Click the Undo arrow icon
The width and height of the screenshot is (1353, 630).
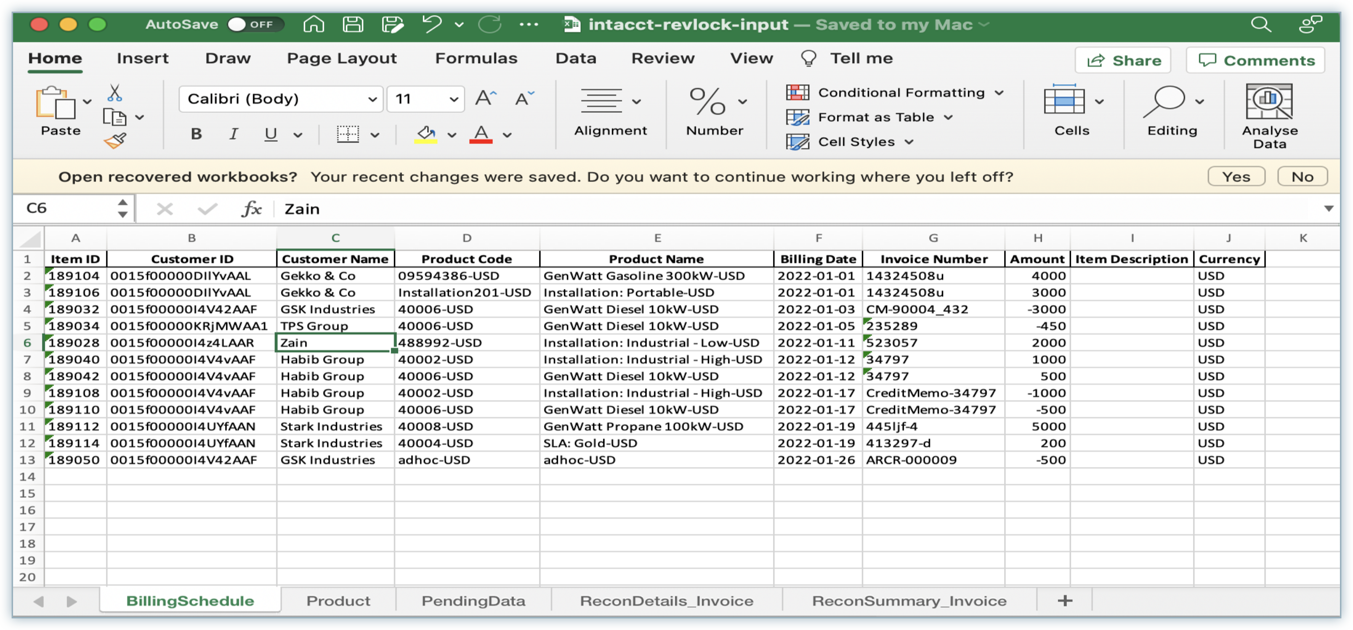coord(432,24)
